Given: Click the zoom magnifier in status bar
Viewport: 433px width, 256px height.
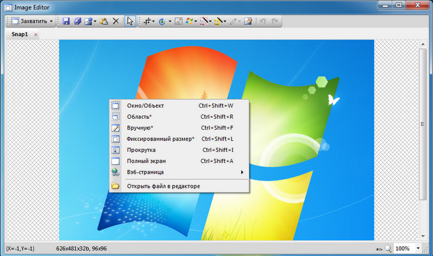Looking at the screenshot, I should tap(388, 248).
